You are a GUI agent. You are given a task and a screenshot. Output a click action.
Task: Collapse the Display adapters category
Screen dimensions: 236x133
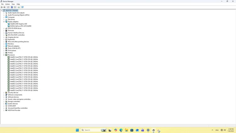[4, 22]
